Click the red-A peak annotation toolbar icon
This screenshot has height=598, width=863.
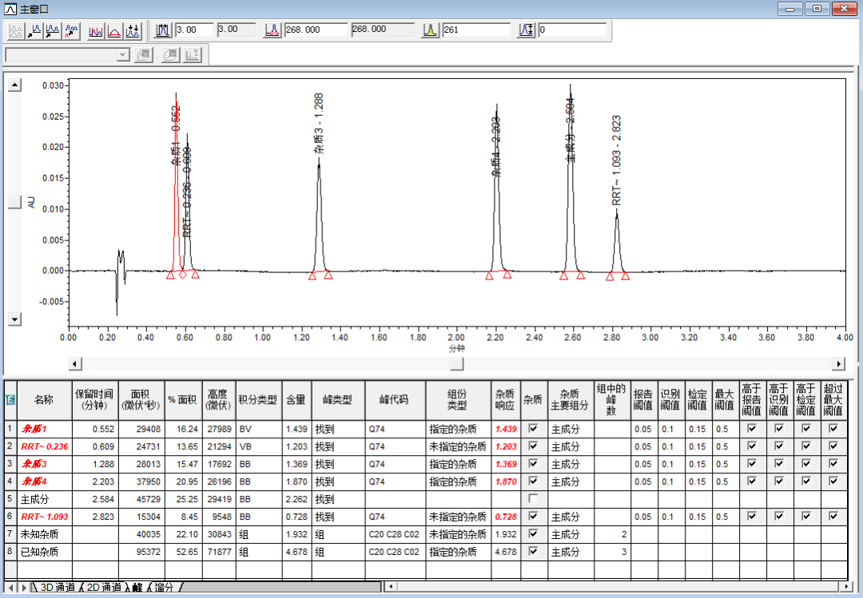pos(71,31)
